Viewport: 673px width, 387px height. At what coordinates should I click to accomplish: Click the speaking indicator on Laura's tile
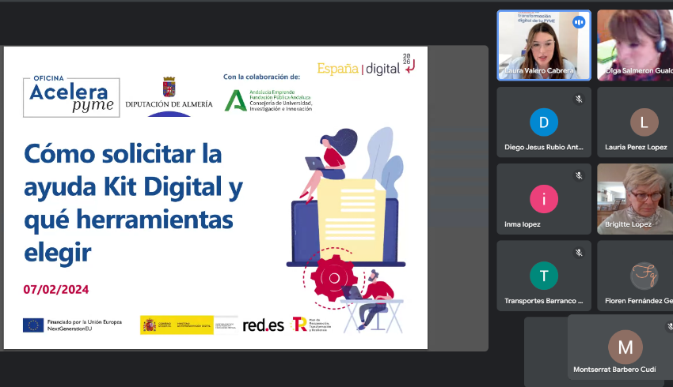579,22
